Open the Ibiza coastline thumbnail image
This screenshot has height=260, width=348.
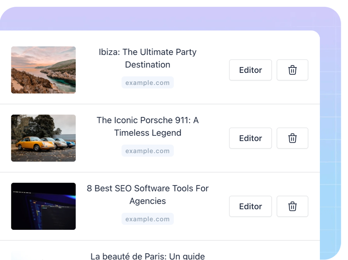pos(43,70)
